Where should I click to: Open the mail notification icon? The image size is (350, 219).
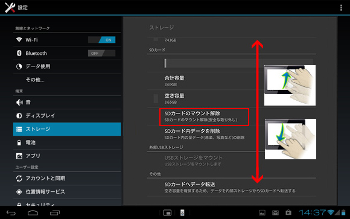275,213
